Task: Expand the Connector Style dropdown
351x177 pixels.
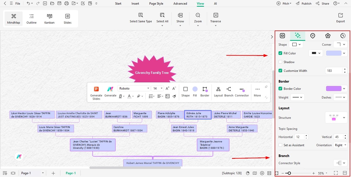Action: click(340, 163)
